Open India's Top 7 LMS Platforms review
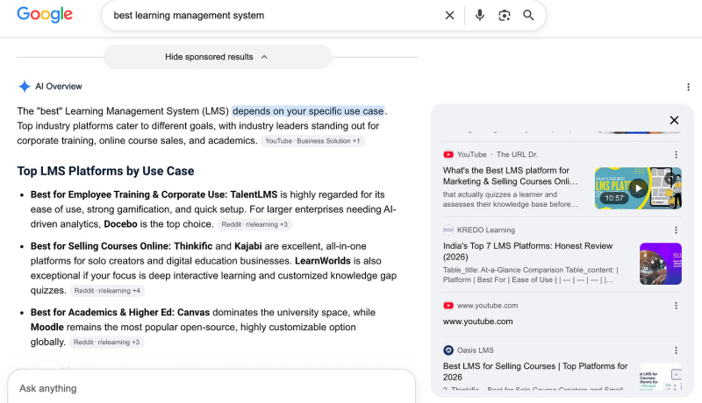Image resolution: width=702 pixels, height=403 pixels. click(527, 251)
